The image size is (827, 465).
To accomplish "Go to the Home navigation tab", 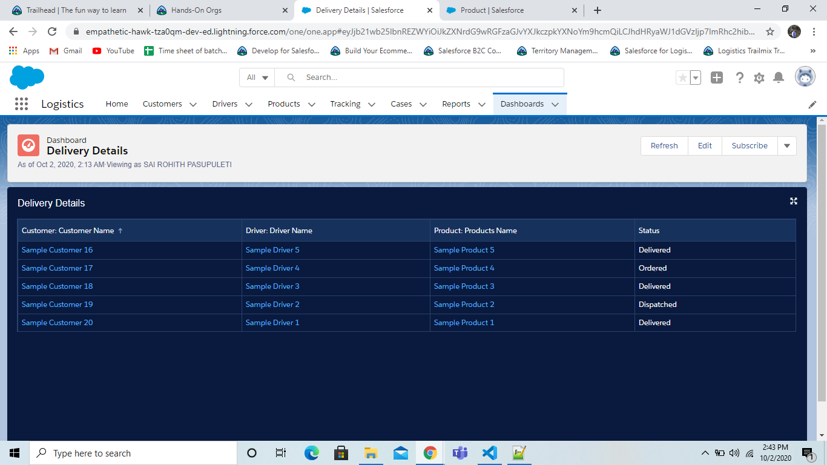I will 117,104.
